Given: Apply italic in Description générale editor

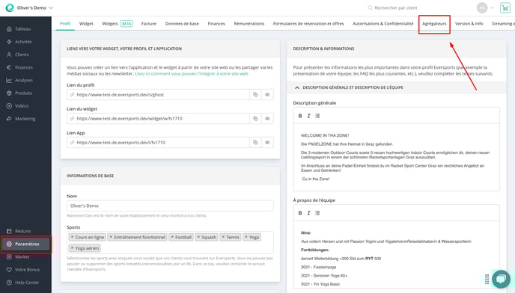Looking at the screenshot, I should pos(308,116).
